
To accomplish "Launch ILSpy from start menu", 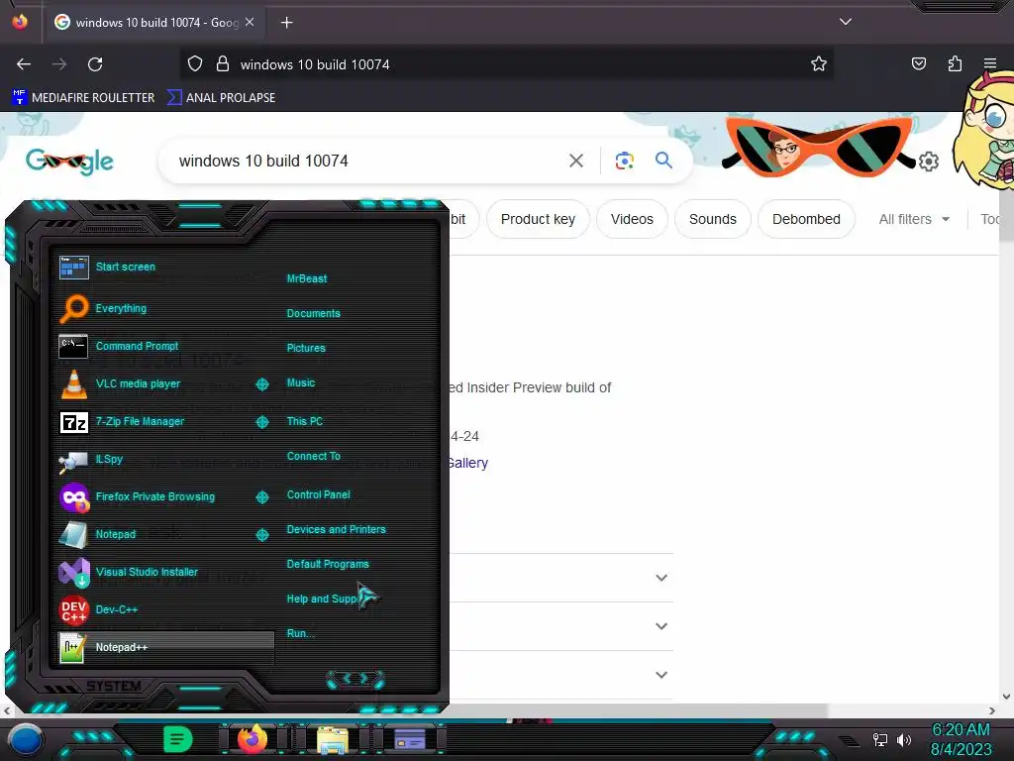I will click(x=165, y=460).
